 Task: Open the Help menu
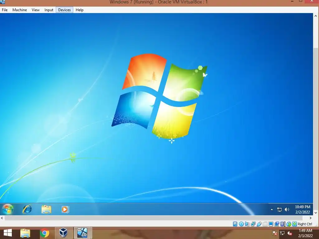79,10
